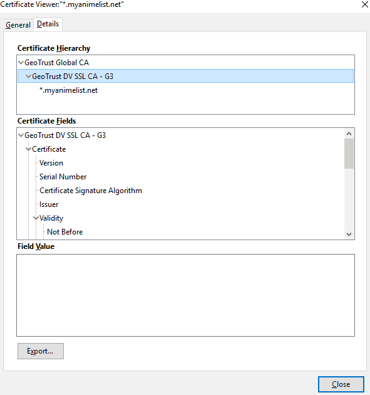Click the Certificate Fields scrollbar thumb
This screenshot has height=395, width=370.
click(349, 154)
